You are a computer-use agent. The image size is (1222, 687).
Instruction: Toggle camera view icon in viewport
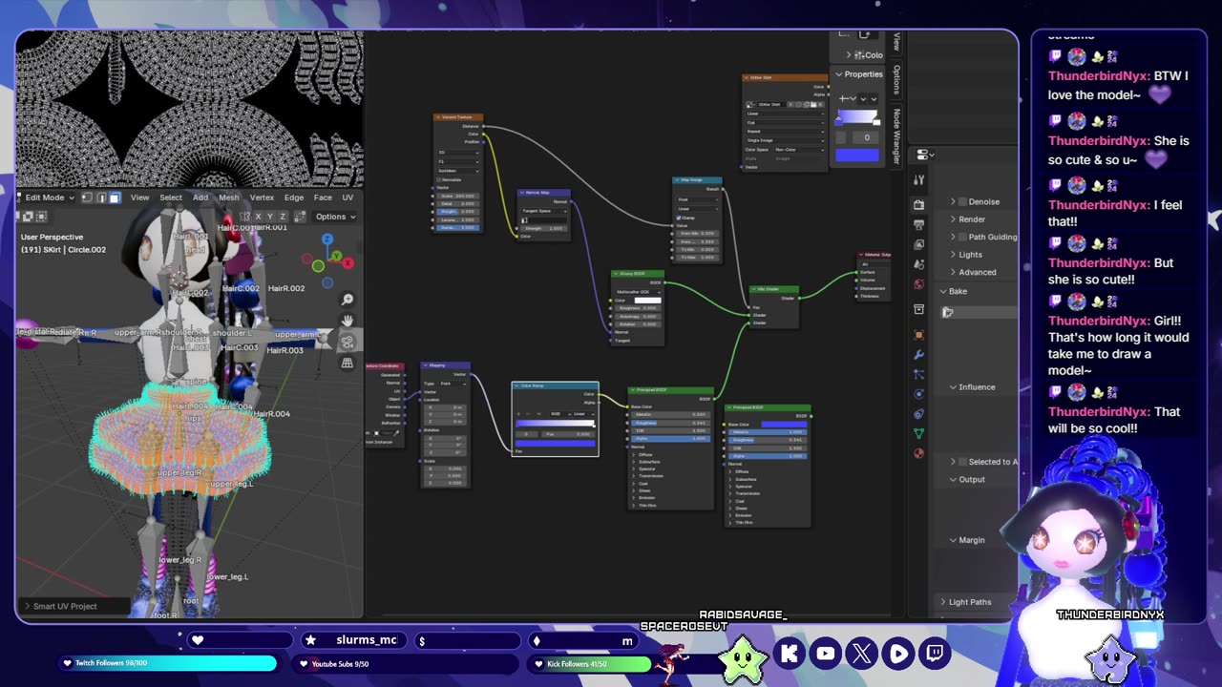pos(348,342)
